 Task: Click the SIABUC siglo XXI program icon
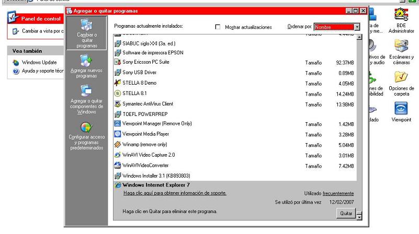(x=117, y=43)
